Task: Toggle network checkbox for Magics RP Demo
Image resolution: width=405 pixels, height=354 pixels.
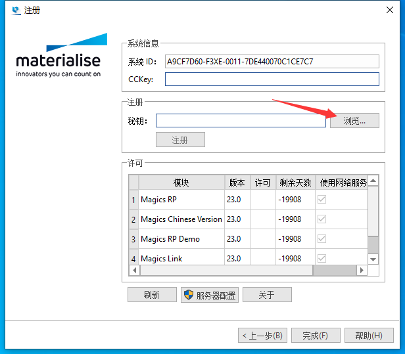Action: click(x=322, y=238)
